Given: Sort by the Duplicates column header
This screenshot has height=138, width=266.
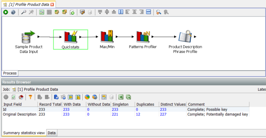Looking at the screenshot, I should [147, 104].
